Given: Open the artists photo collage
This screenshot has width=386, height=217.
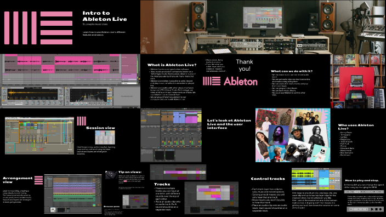Looking at the screenshot, I should pyautogui.click(x=293, y=135).
